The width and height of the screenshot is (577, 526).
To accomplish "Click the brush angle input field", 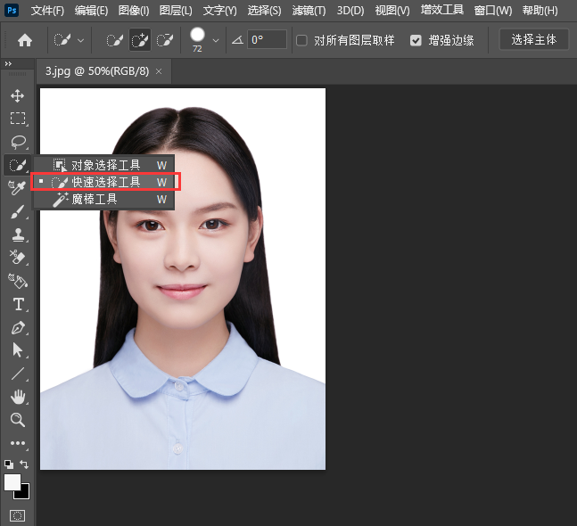I will [x=267, y=40].
